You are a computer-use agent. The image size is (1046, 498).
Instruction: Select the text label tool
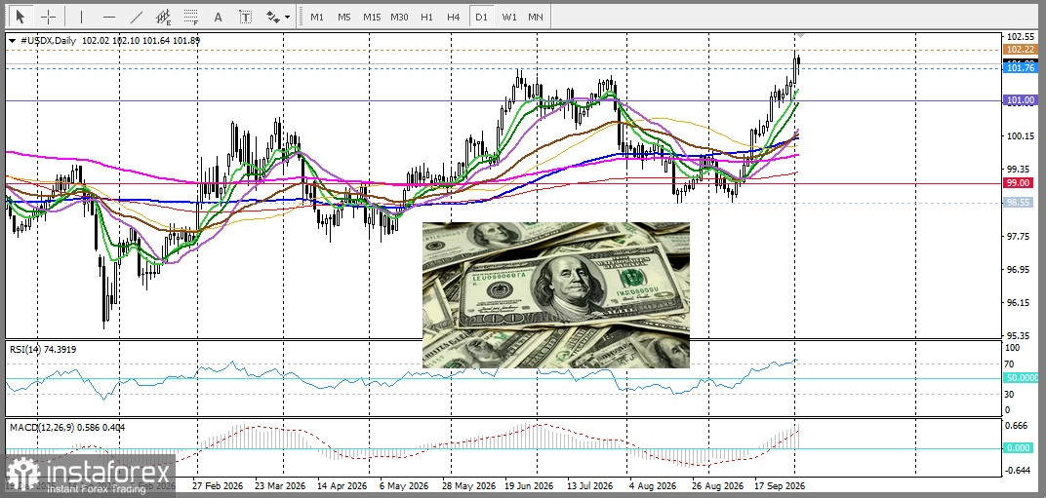click(246, 17)
